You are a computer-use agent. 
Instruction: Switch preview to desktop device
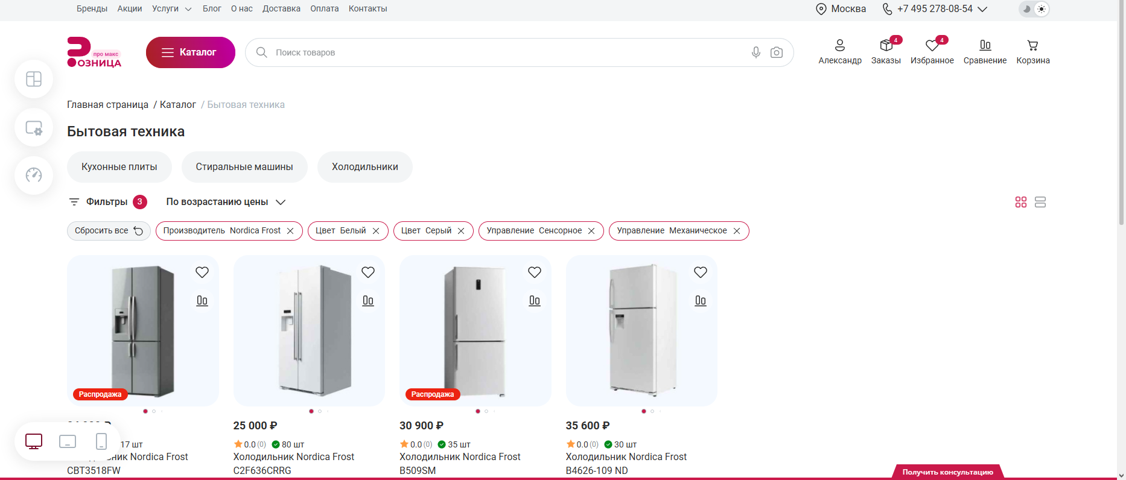(34, 441)
